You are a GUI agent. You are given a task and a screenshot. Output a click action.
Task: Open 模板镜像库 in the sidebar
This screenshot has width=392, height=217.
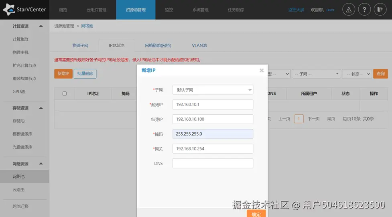(22, 134)
